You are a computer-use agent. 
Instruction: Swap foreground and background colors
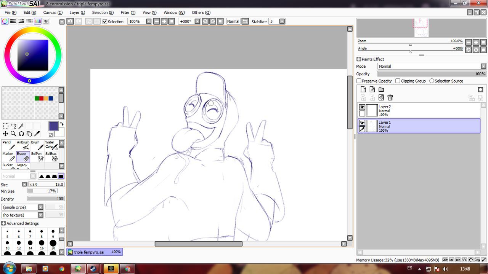click(x=62, y=124)
